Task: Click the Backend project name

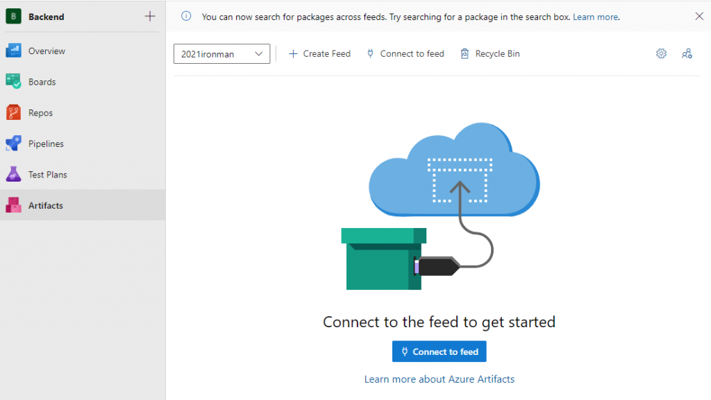Action: tap(47, 17)
